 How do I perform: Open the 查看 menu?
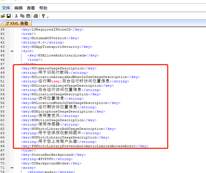pos(31,8)
